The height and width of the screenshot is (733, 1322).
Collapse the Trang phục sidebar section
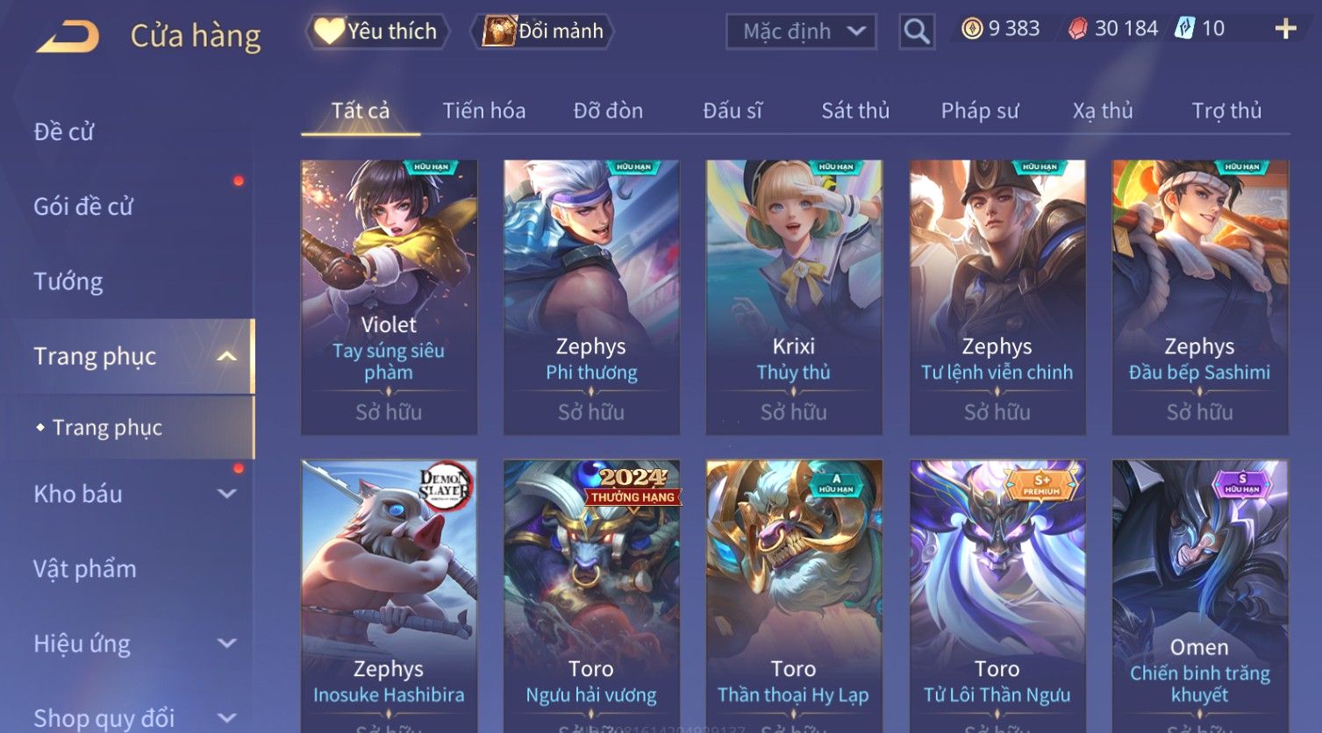(226, 356)
